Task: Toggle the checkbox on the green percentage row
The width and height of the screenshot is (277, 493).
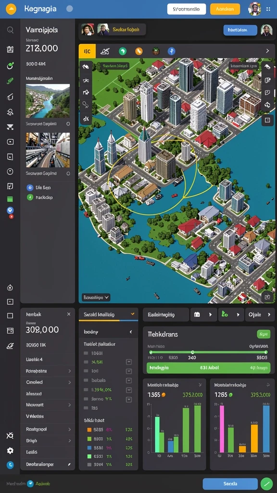Action: 128,362
